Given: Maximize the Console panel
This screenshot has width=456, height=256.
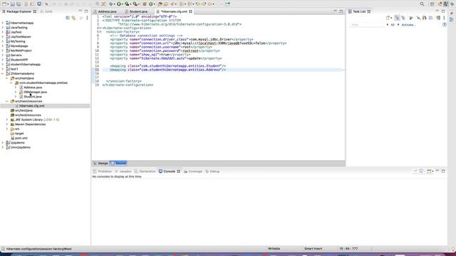Looking at the screenshot, I should pyautogui.click(x=443, y=171).
